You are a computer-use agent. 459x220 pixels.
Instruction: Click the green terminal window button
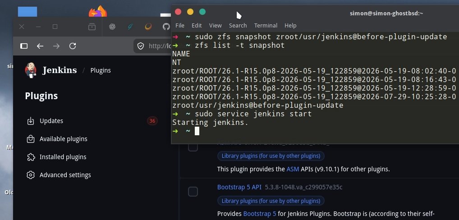tap(202, 12)
